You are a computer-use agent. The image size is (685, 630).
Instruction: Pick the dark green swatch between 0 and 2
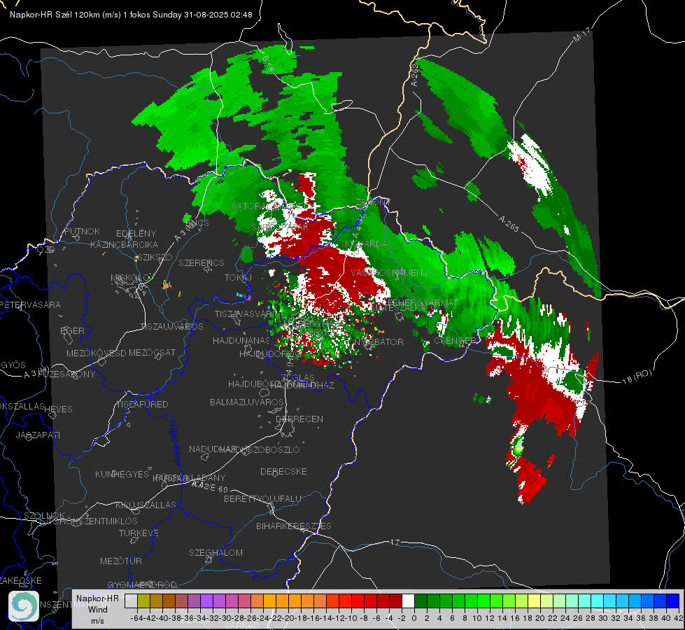(421, 601)
